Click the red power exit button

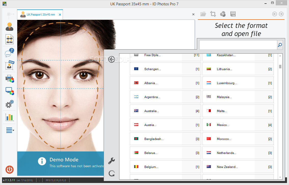tap(9, 169)
